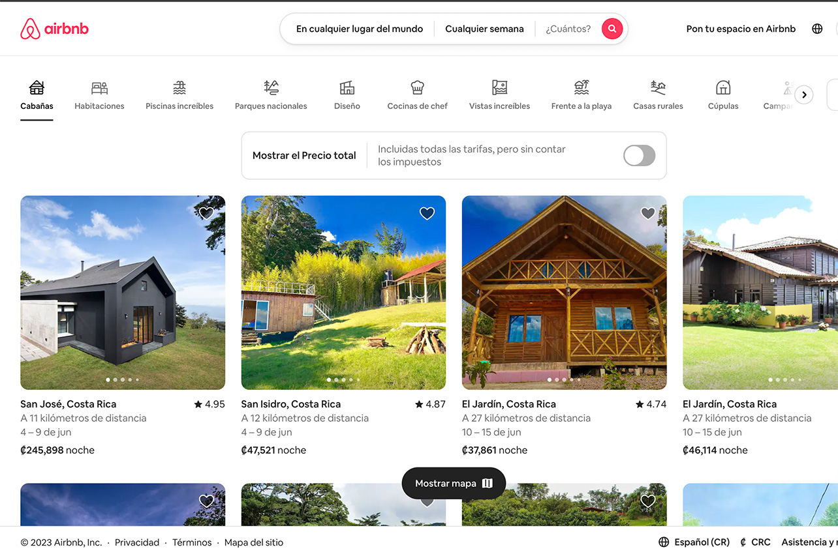Switch to Frente a la playa tab label

[x=582, y=106]
